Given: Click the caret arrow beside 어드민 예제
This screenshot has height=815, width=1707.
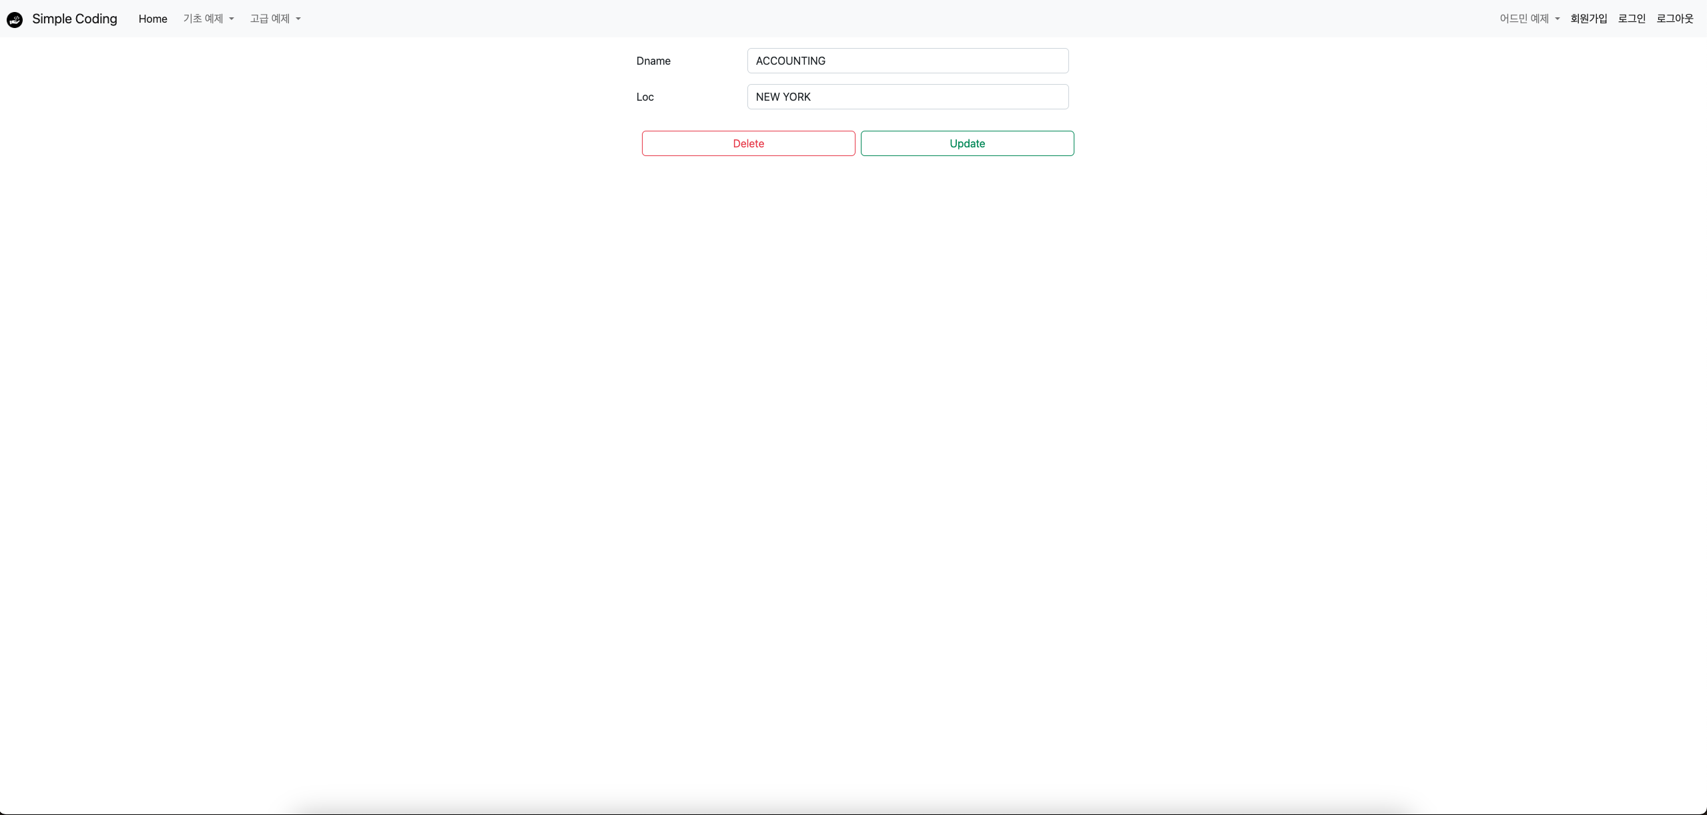Looking at the screenshot, I should (x=1557, y=19).
